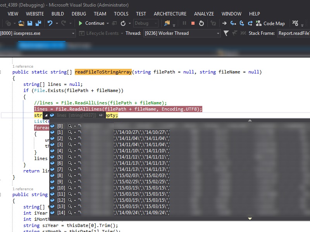
Task: Collapse the lines datatip expander triangle
Action: tap(46, 115)
